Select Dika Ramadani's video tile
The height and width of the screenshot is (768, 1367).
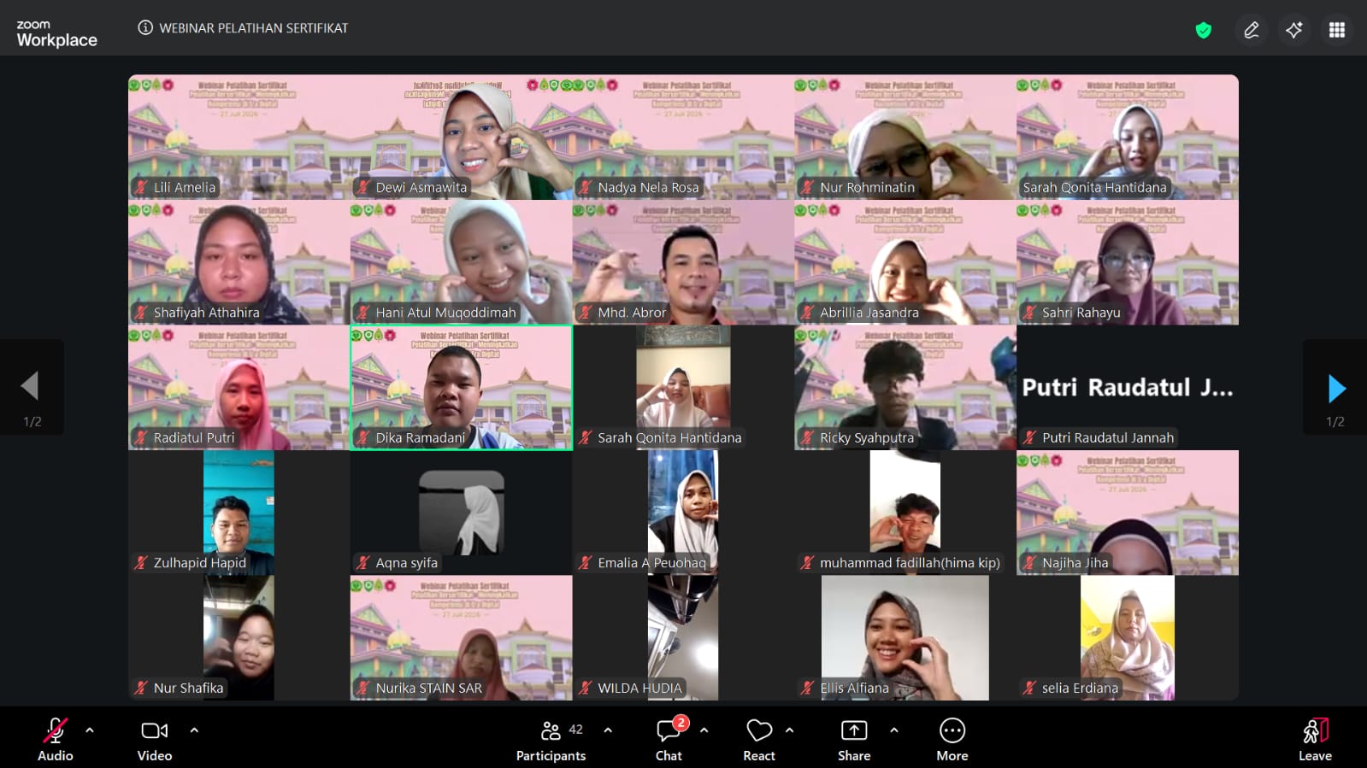[462, 388]
